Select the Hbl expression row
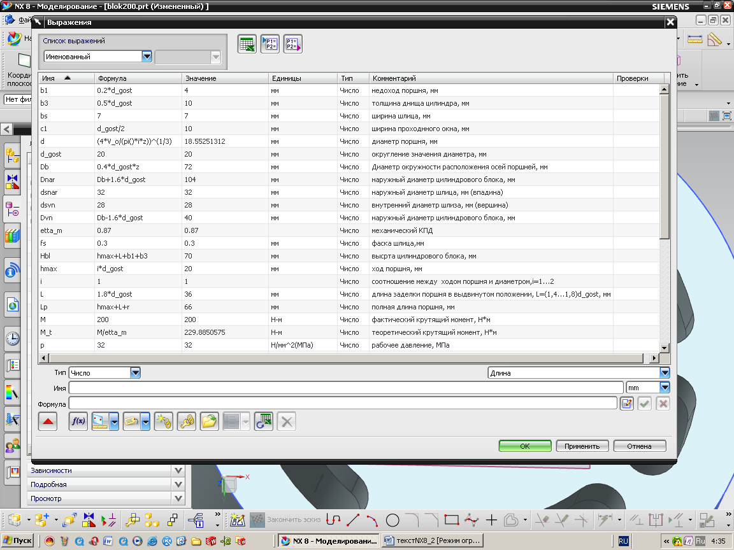The width and height of the screenshot is (734, 550). point(349,256)
